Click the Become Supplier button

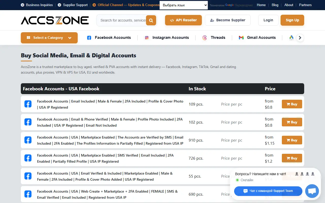coord(228,20)
